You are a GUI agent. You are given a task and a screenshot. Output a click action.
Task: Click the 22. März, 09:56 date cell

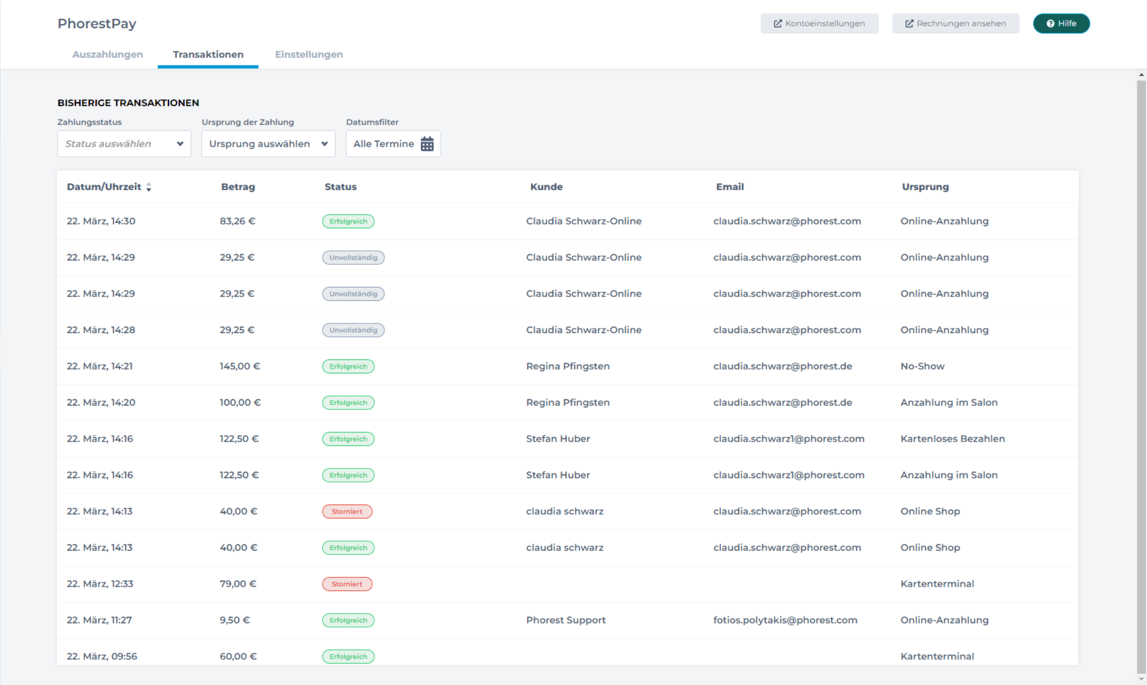tap(101, 656)
